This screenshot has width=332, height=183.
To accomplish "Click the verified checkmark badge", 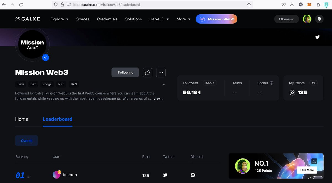I will coord(46,57).
